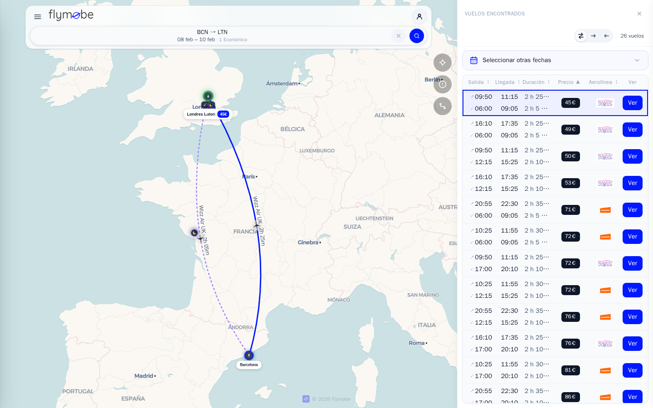Click the green arrival pin above Londres Luton
The height and width of the screenshot is (408, 653).
pos(208,96)
